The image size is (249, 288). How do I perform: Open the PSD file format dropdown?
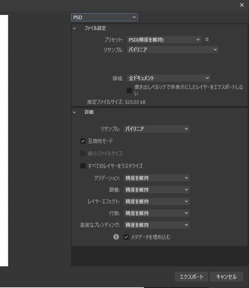[x=104, y=17]
